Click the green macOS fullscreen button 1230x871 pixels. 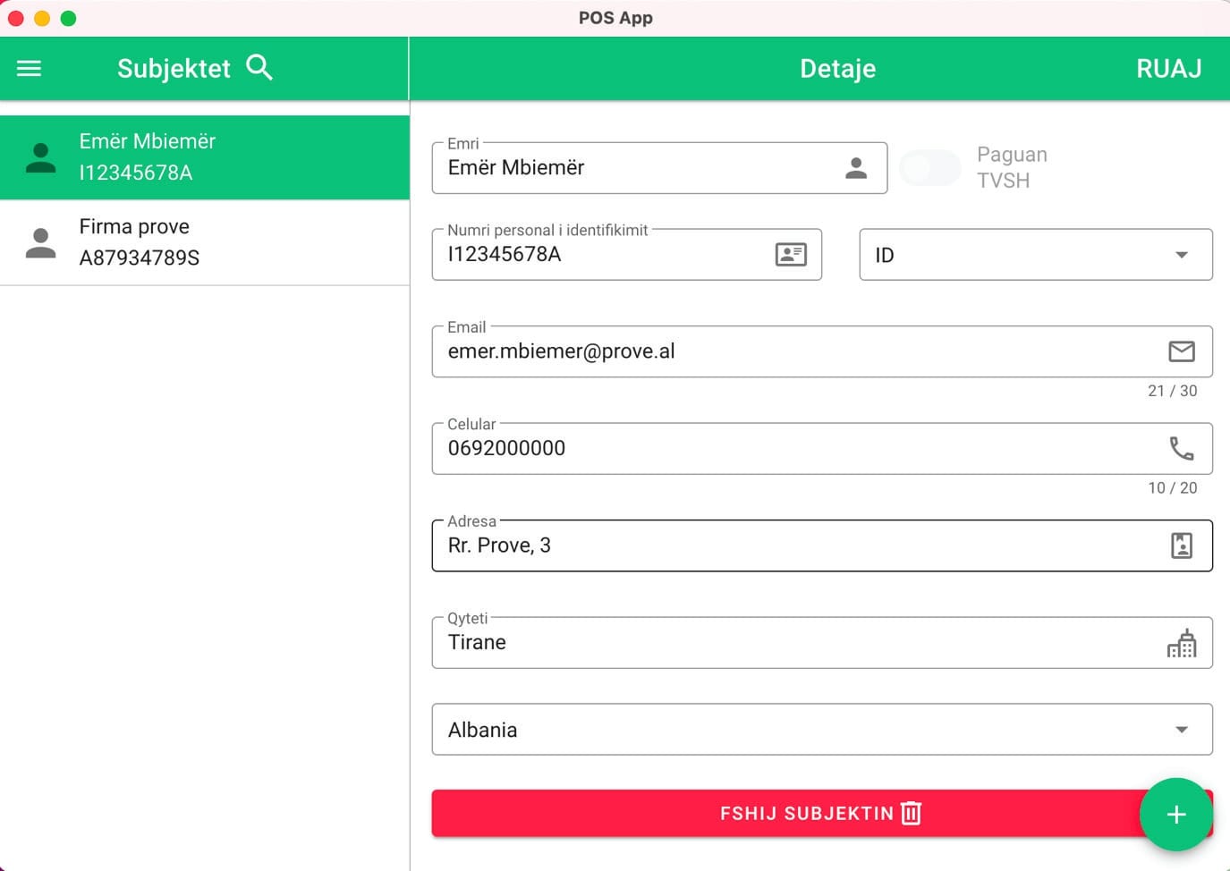pyautogui.click(x=68, y=18)
